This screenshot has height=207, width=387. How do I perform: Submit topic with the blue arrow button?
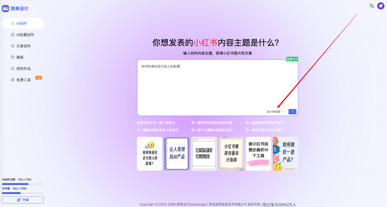292,112
